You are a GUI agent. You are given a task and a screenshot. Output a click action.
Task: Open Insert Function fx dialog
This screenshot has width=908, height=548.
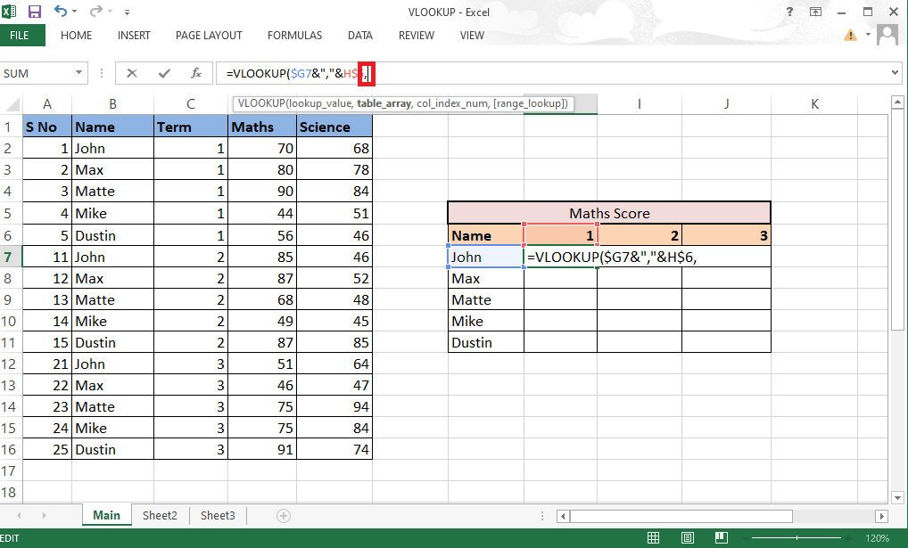[x=195, y=73]
